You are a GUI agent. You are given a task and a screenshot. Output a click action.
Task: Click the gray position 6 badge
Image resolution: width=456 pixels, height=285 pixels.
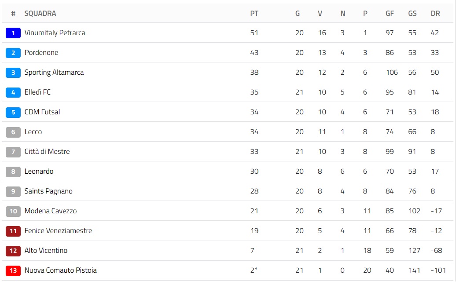click(13, 132)
